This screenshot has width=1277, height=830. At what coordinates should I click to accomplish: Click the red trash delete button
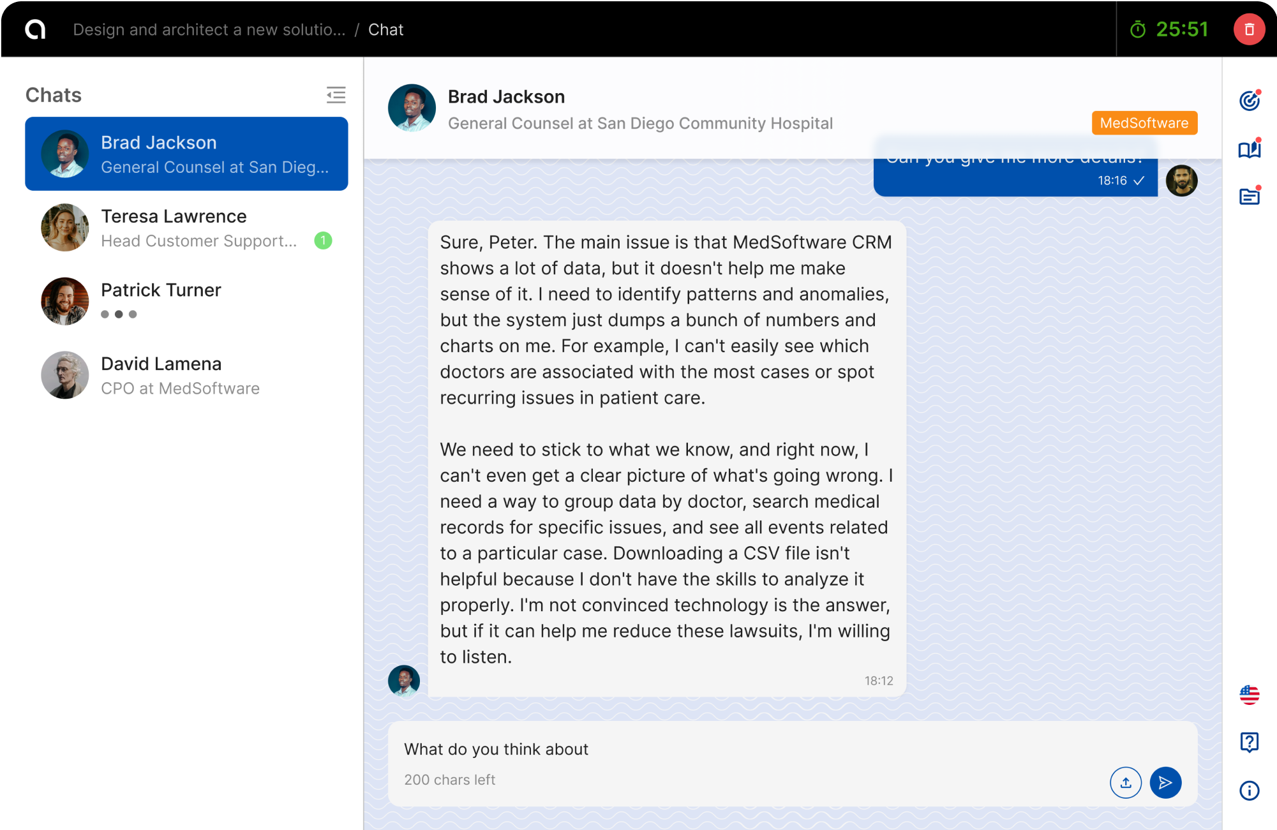click(x=1249, y=29)
